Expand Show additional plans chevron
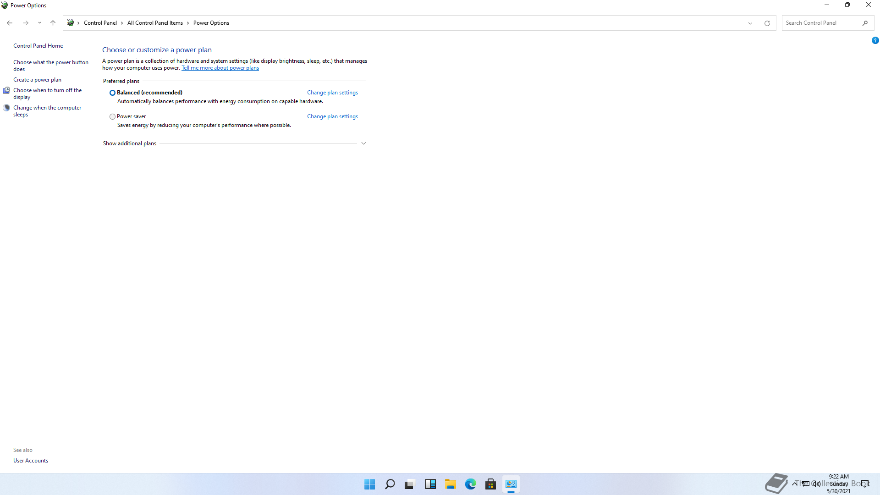Viewport: 880px width, 495px height. [x=363, y=143]
